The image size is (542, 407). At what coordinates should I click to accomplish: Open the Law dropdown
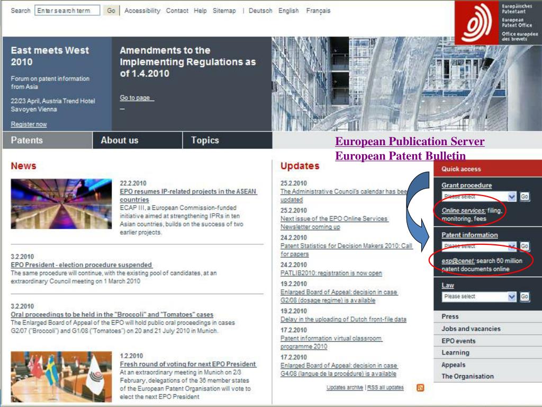[x=479, y=297]
